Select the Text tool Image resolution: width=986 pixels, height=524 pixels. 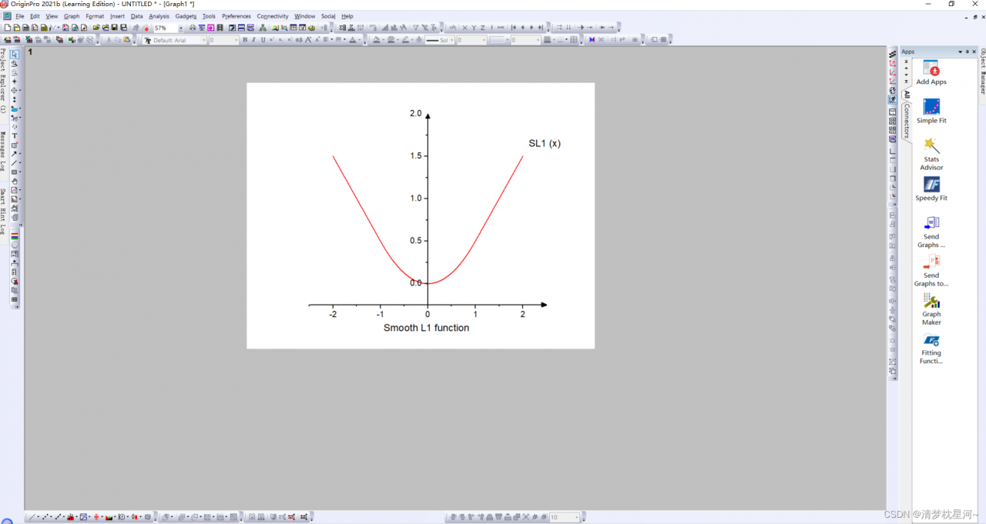15,135
